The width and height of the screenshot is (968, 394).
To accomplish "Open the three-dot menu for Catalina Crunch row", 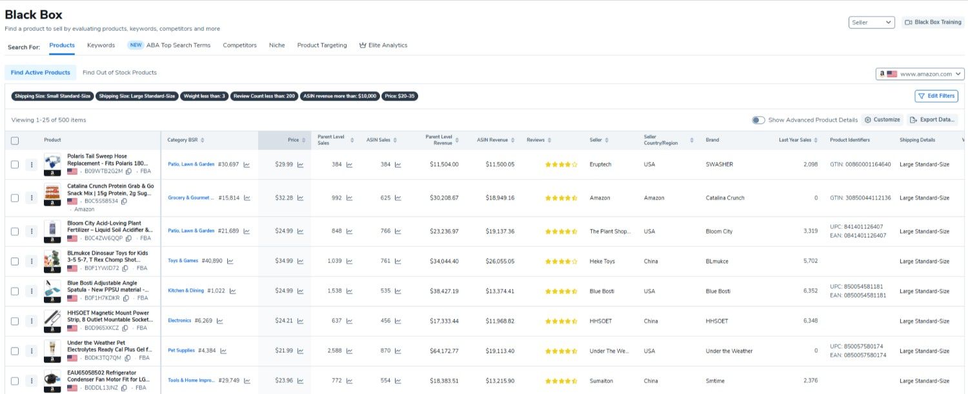I will point(31,198).
